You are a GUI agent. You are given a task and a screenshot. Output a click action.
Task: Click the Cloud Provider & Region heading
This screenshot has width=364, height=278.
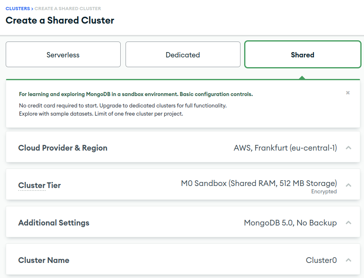click(63, 148)
